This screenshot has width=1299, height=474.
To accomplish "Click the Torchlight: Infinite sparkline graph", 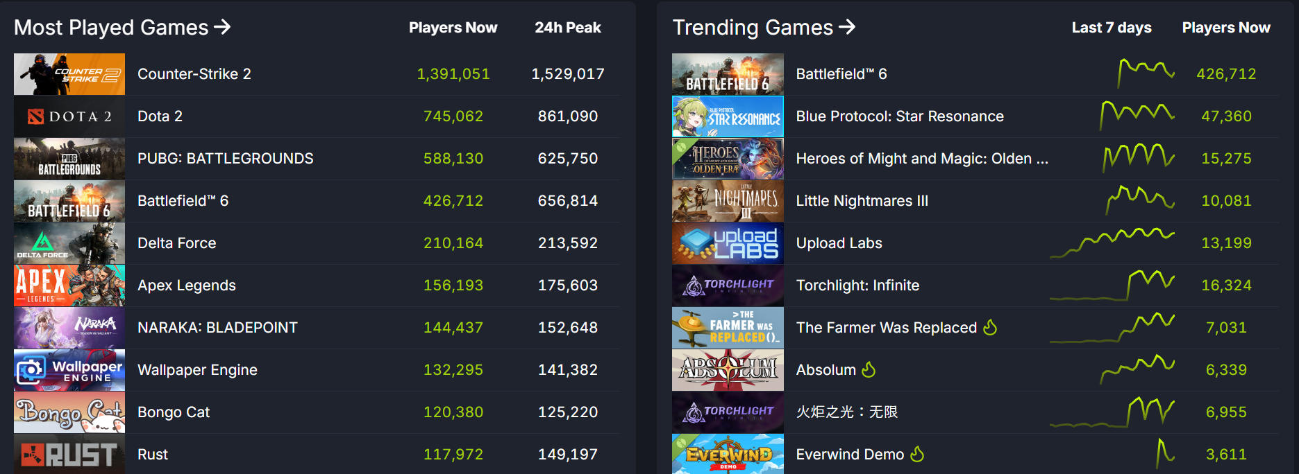I will [1112, 285].
